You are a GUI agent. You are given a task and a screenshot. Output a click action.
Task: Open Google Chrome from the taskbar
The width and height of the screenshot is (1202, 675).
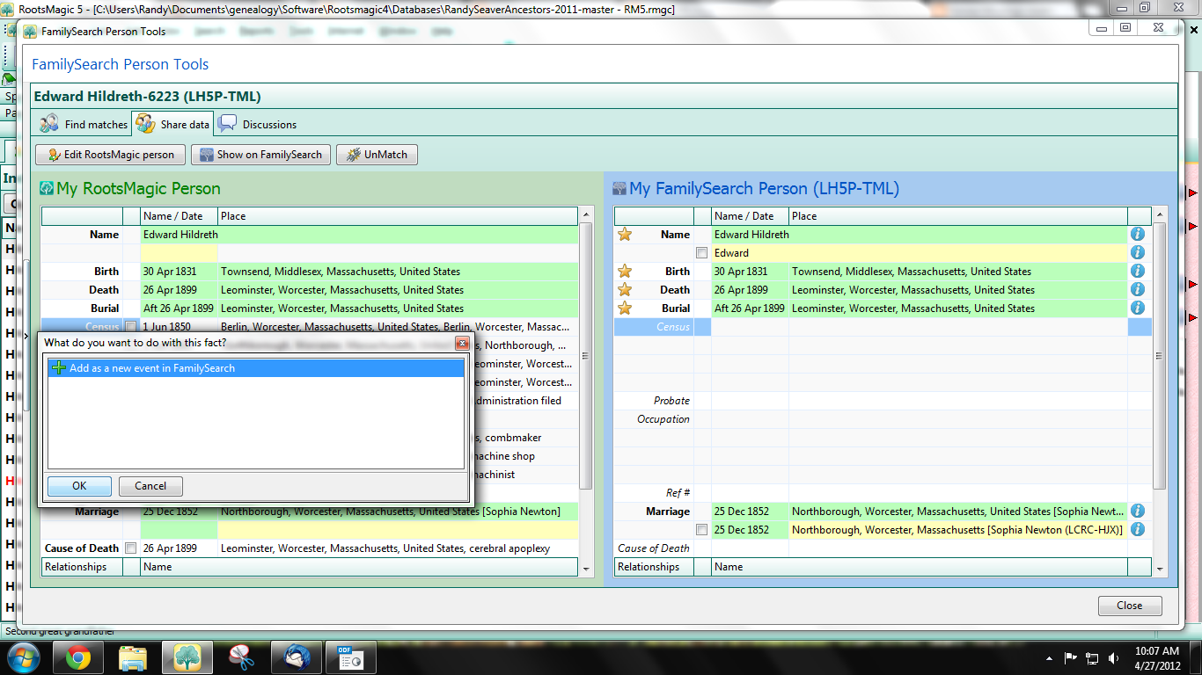(77, 657)
